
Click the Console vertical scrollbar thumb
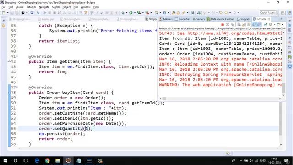[x=283, y=88]
